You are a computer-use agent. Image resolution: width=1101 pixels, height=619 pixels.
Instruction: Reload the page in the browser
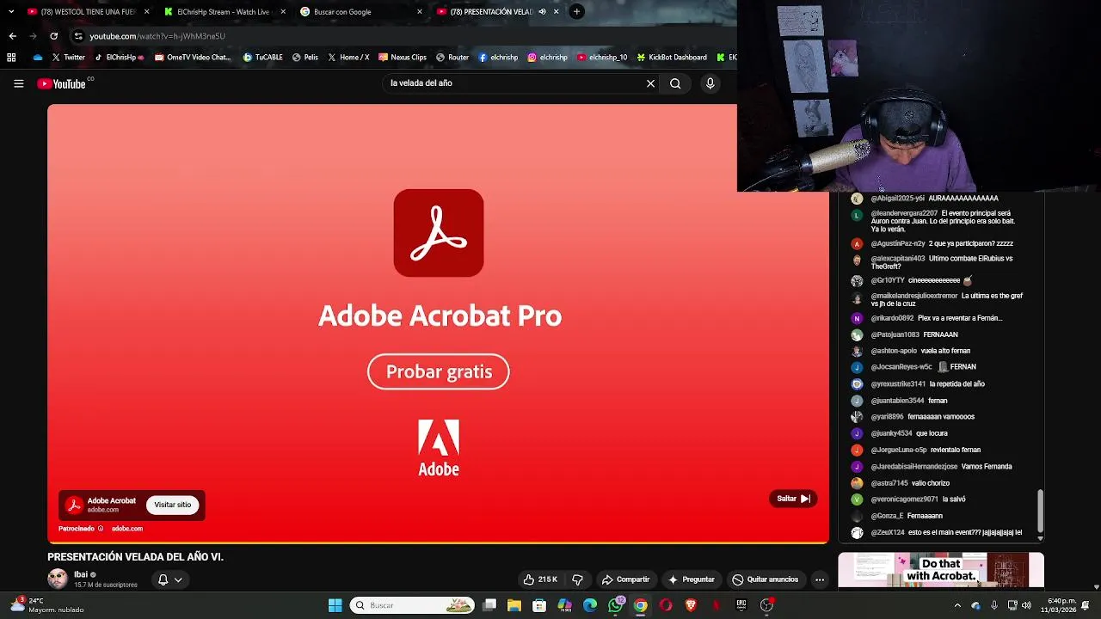pyautogui.click(x=53, y=36)
